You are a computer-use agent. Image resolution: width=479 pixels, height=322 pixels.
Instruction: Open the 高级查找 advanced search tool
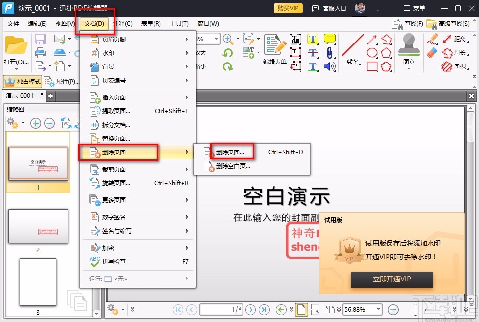tap(455, 23)
